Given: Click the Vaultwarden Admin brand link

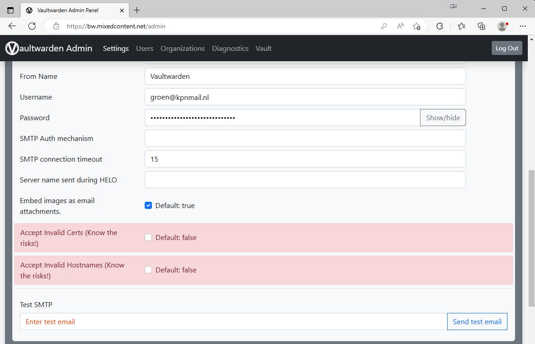Looking at the screenshot, I should [49, 48].
